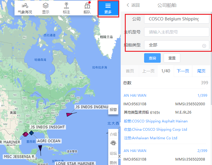Image resolution: width=212 pixels, height=165 pixels.
Task: Open the 图例 legend side button
Action: click(113, 162)
